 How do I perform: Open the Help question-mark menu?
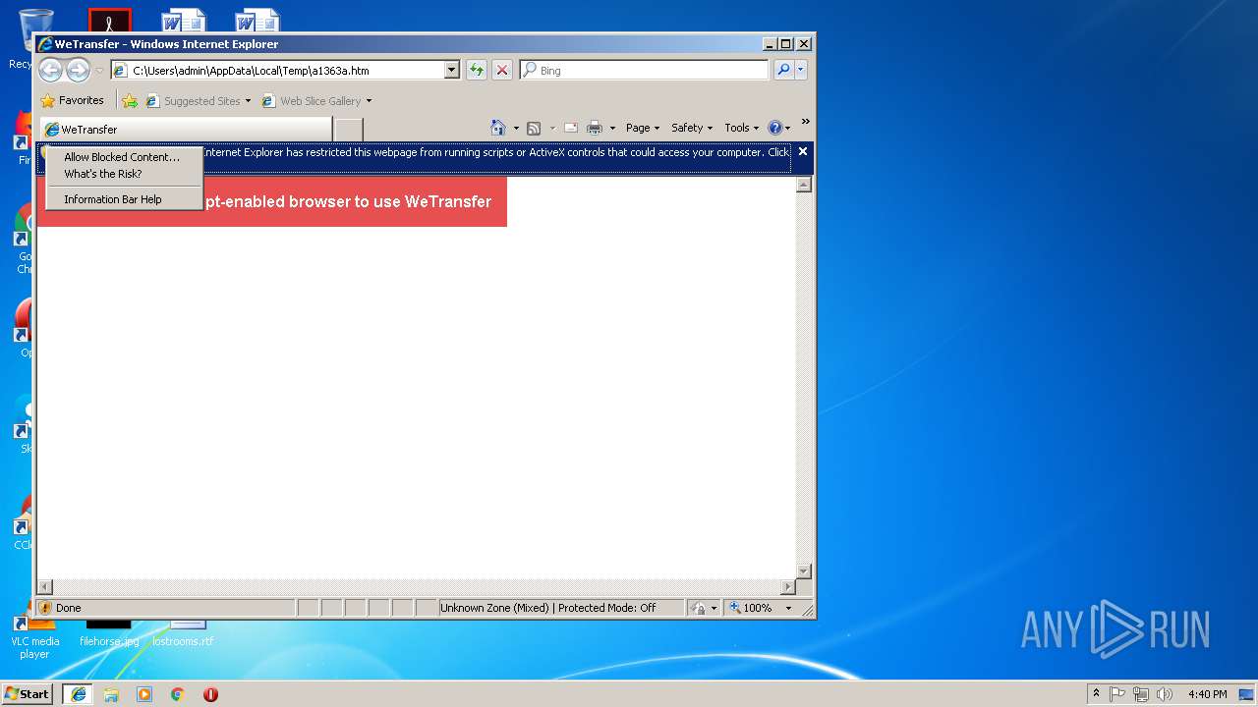click(x=778, y=128)
